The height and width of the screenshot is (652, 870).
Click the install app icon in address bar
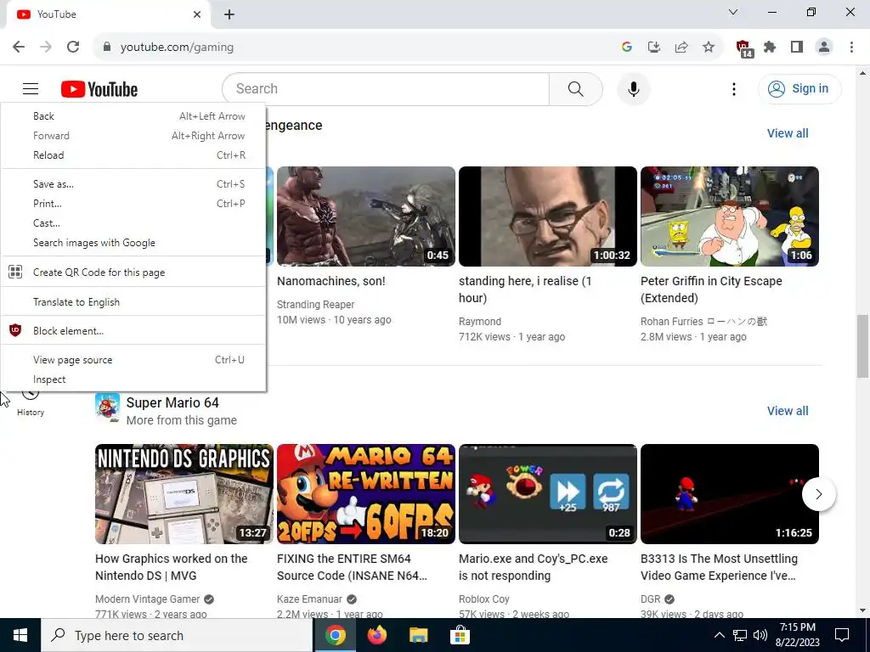coord(654,48)
